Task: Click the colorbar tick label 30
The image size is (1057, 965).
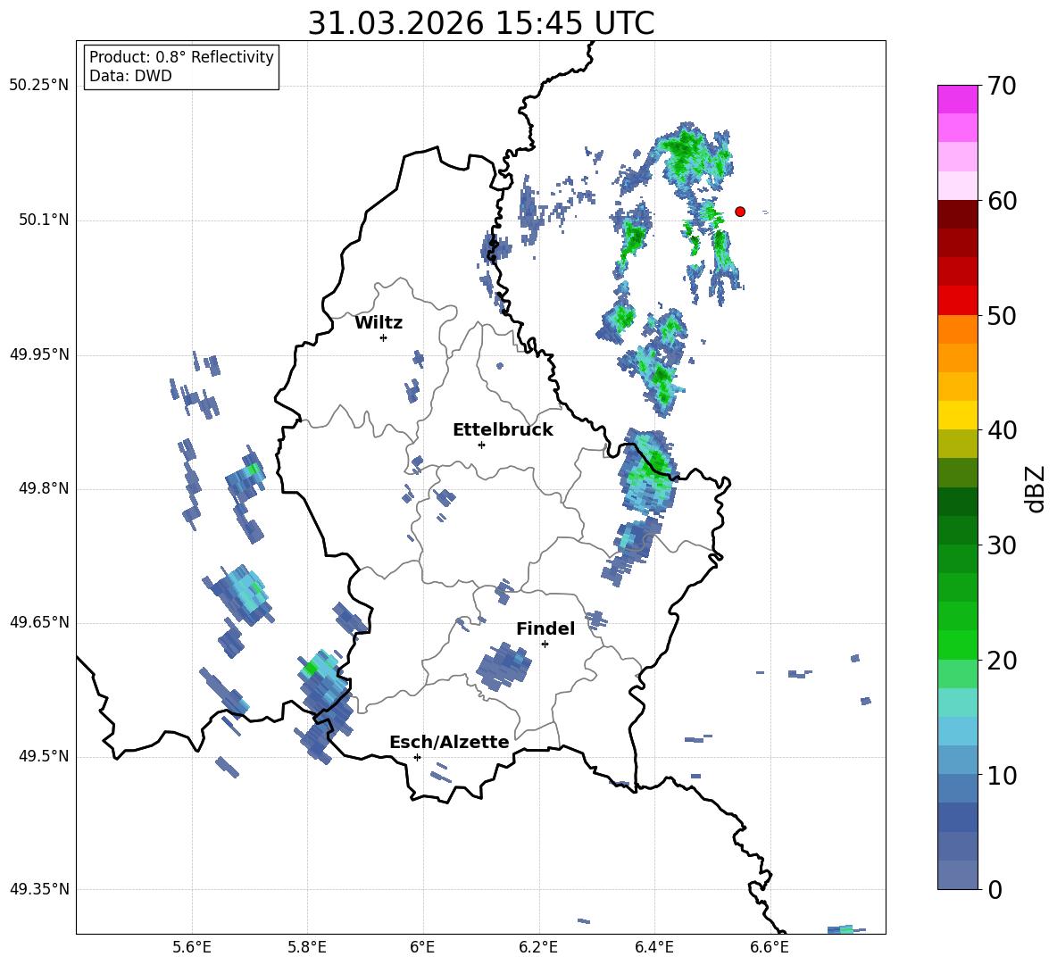Action: (x=1002, y=545)
